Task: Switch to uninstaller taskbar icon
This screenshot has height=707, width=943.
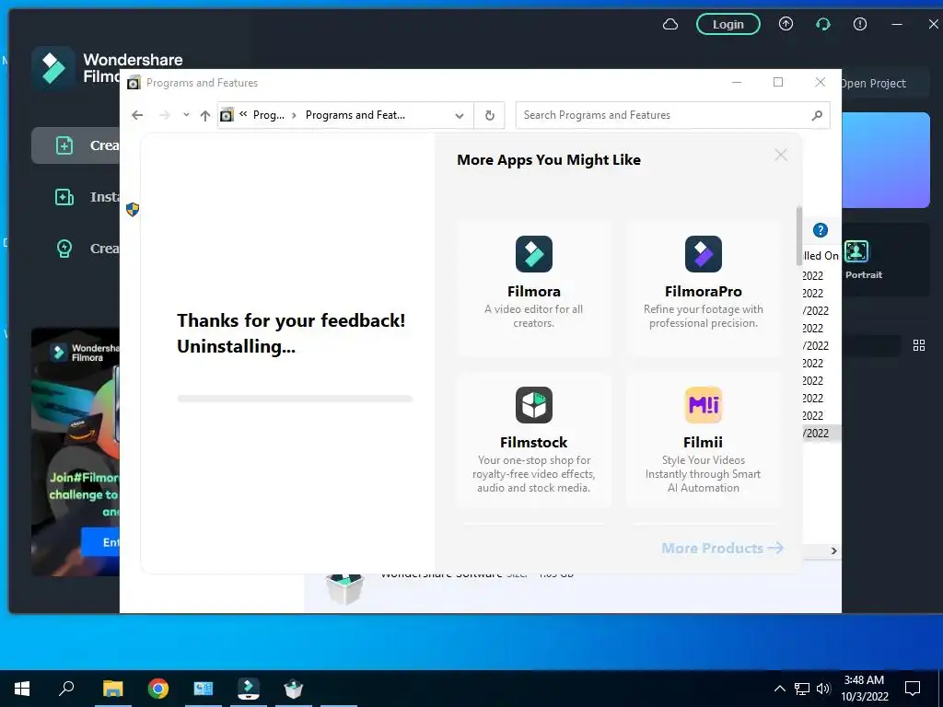Action: pos(294,689)
